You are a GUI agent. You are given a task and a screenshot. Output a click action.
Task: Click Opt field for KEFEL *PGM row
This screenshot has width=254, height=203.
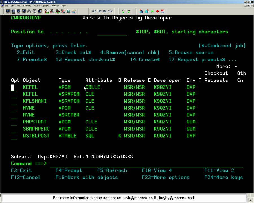[x=14, y=88]
